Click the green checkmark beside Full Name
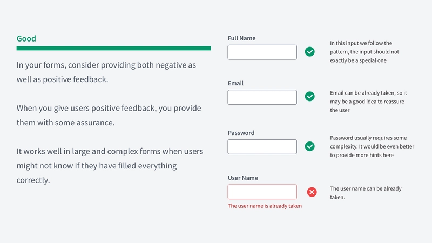This screenshot has height=243, width=432. point(309,52)
